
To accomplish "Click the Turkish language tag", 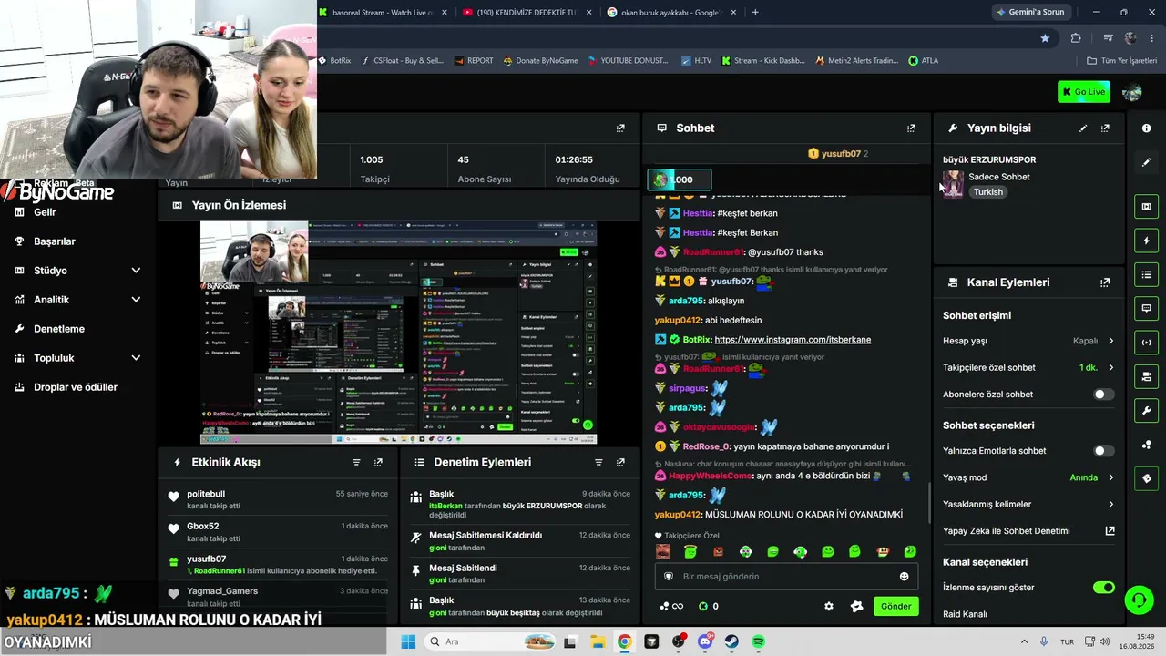I will [x=987, y=192].
